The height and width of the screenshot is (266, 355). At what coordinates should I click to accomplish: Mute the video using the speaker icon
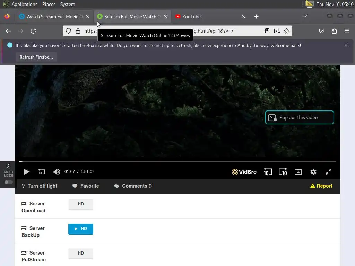click(57, 172)
